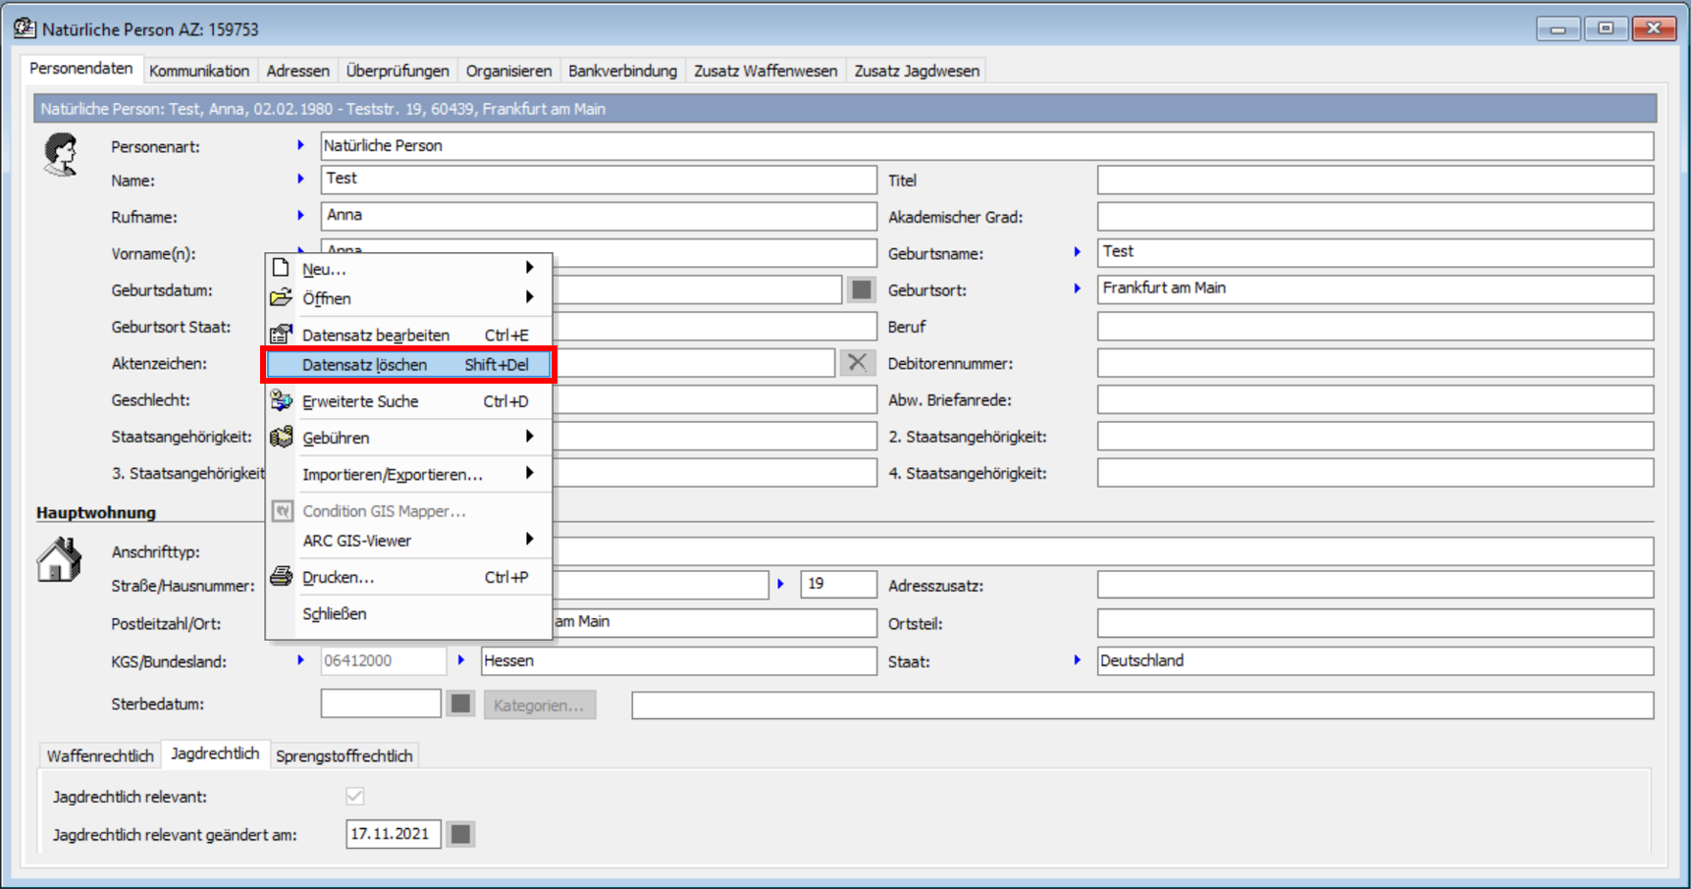The image size is (1691, 889).
Task: Open calendar picker next to Sterbedatum field
Action: pyautogui.click(x=460, y=705)
